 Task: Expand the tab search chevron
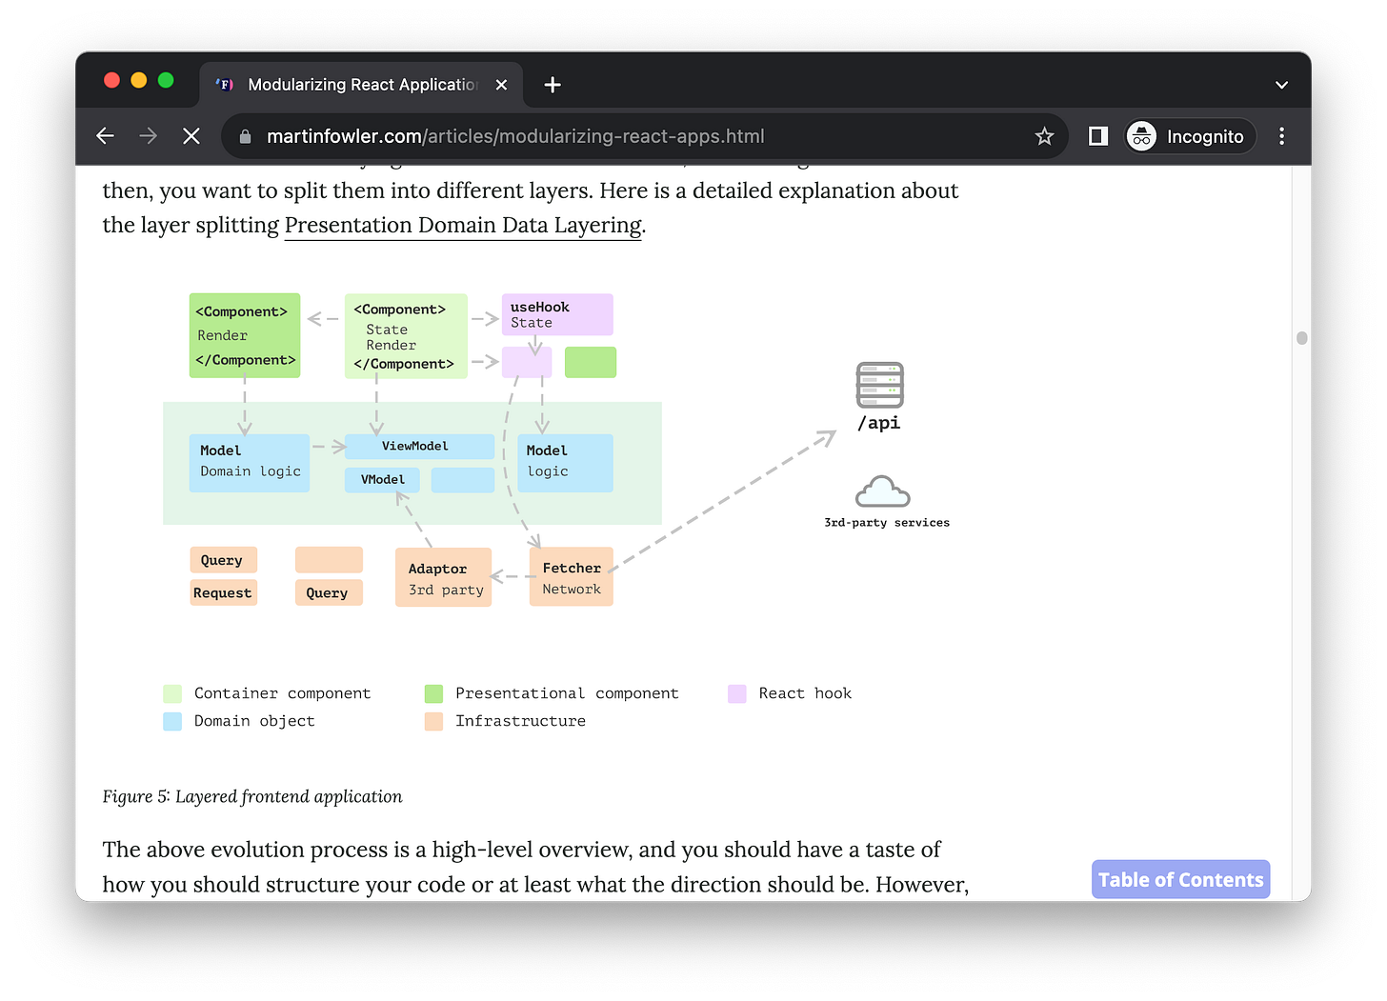[1282, 85]
